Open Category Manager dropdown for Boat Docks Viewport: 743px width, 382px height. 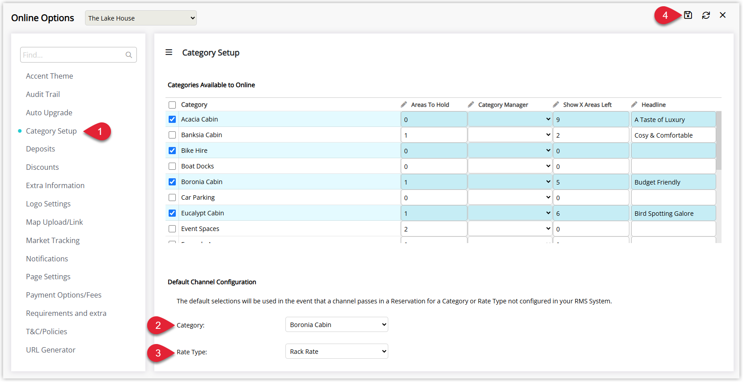coord(510,166)
